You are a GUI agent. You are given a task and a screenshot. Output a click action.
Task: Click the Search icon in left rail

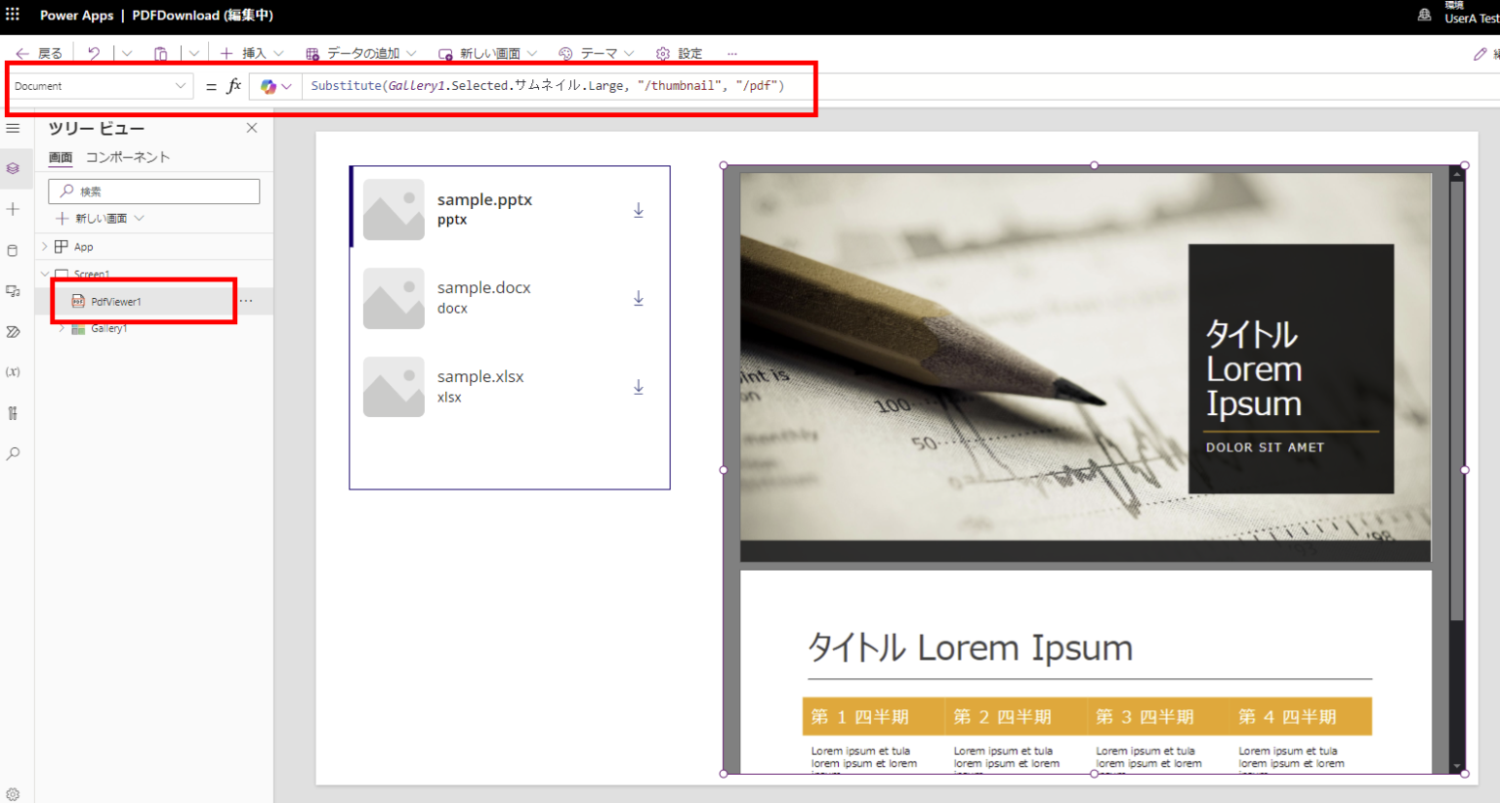pos(15,452)
